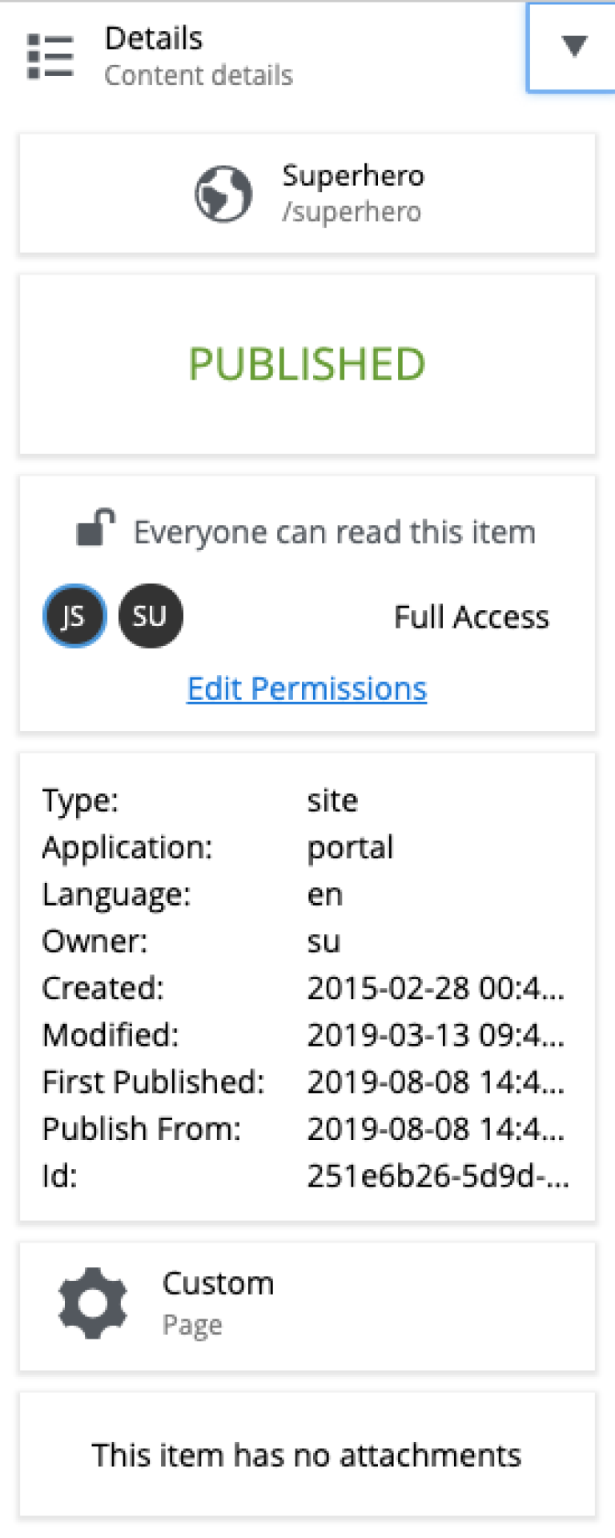Click the Custom page template label

(x=218, y=1283)
